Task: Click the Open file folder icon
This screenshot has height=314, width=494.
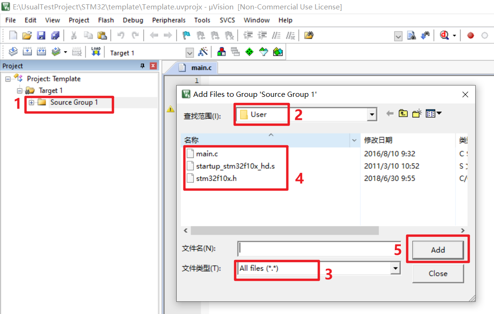Action: pos(27,35)
